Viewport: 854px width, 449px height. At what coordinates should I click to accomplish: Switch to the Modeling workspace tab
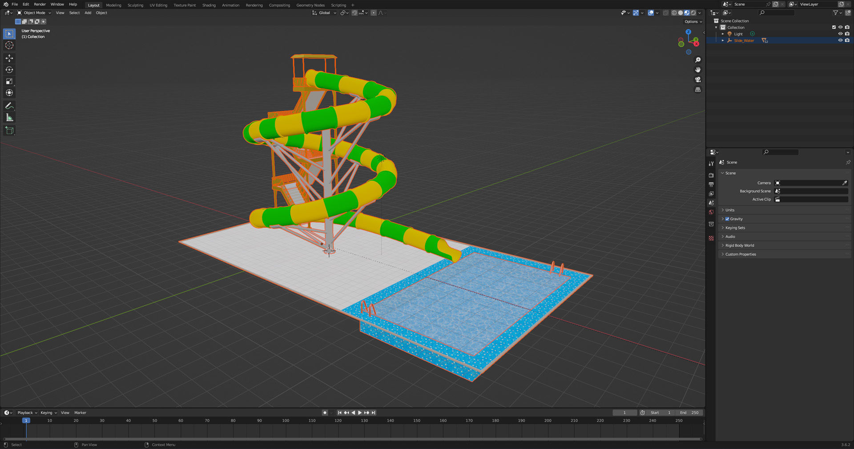[x=113, y=5]
